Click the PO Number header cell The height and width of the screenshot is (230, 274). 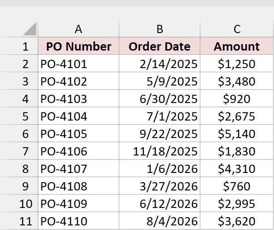click(78, 46)
